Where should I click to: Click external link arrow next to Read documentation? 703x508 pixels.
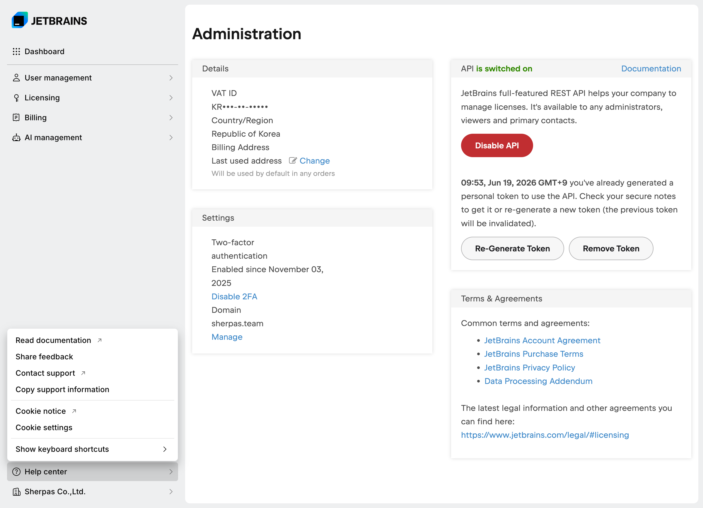100,340
